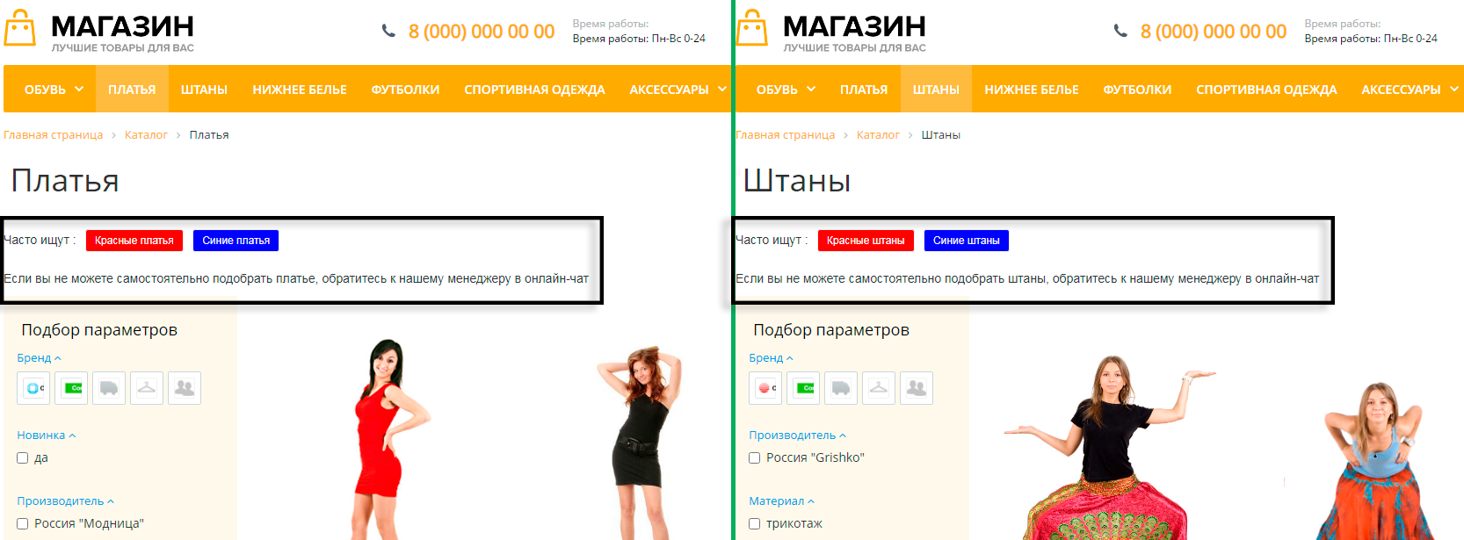Pick the blue square brand icon
Image resolution: width=1464 pixels, height=540 pixels.
[x=33, y=388]
